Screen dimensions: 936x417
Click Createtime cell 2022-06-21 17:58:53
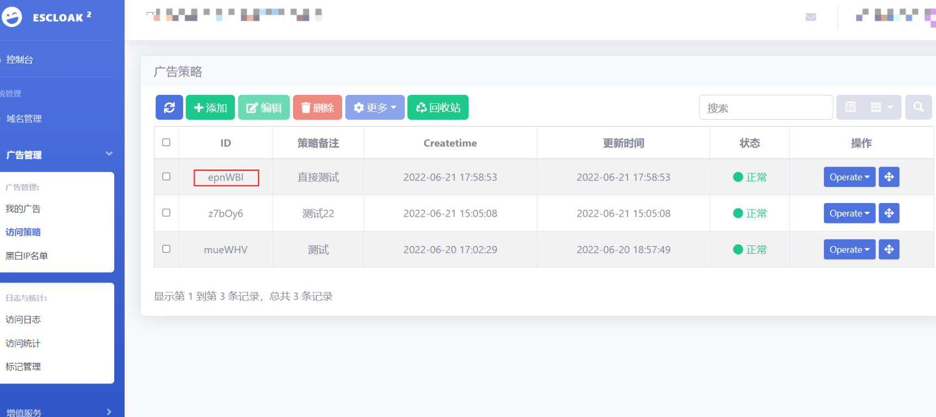point(450,177)
